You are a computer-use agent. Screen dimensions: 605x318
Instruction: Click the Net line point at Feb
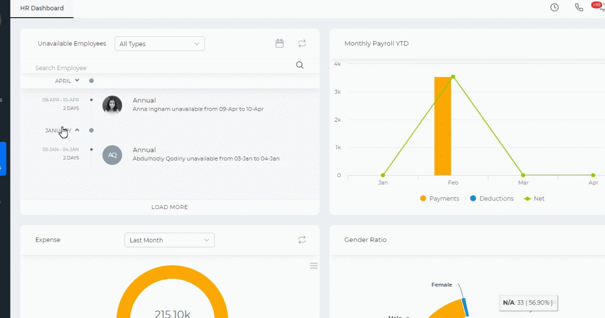tap(453, 77)
